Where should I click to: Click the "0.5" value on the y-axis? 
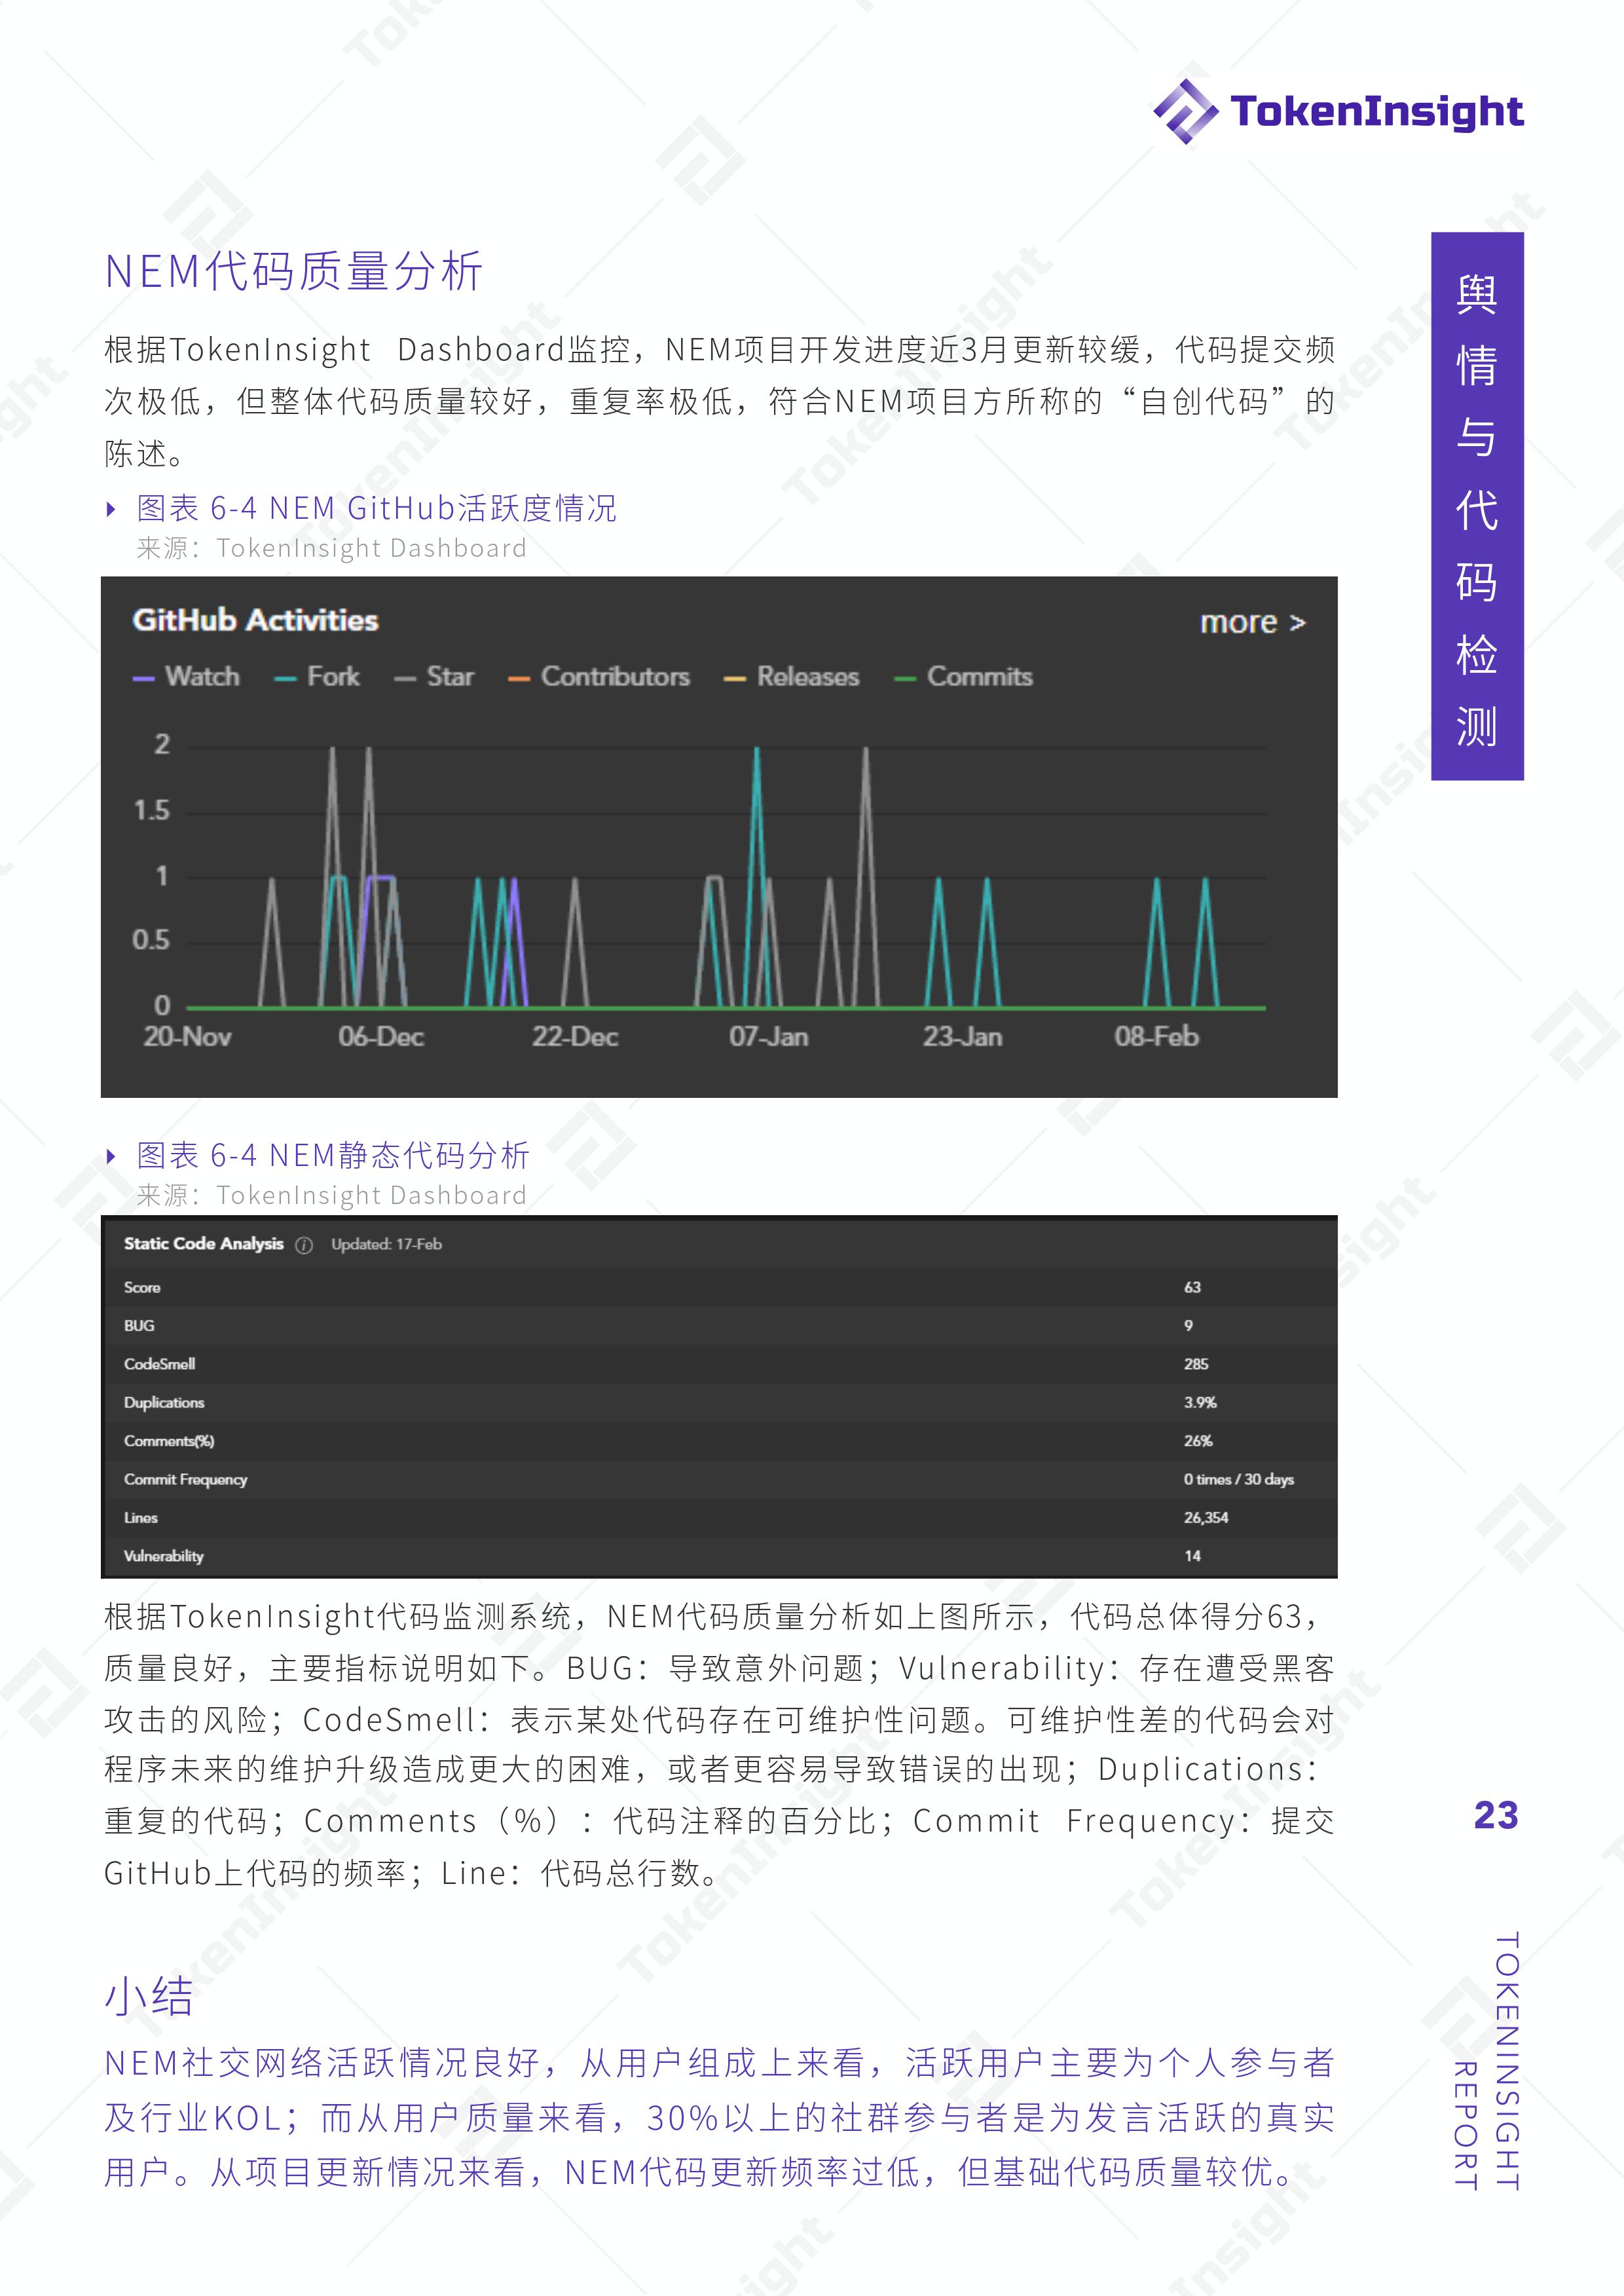pyautogui.click(x=151, y=941)
